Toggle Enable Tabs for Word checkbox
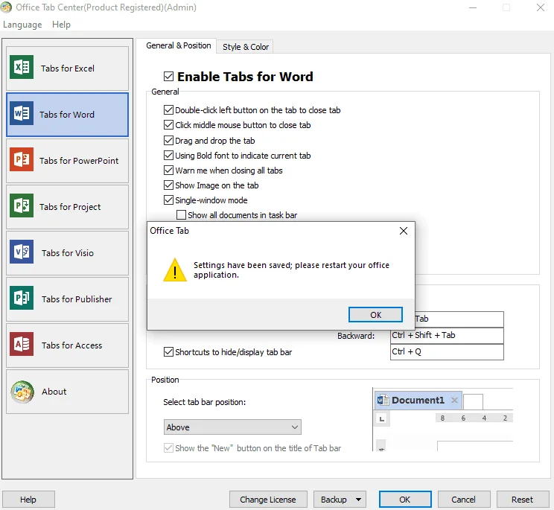Image resolution: width=554 pixels, height=510 pixels. pyautogui.click(x=168, y=76)
